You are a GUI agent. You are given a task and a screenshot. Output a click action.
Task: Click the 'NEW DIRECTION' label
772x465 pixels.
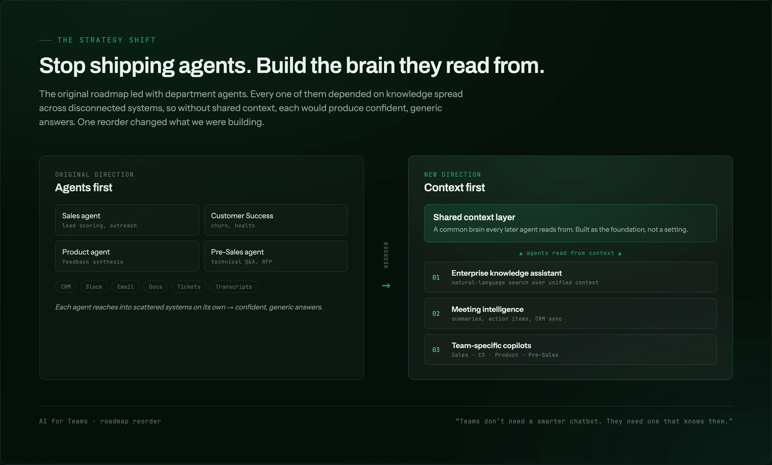tap(453, 174)
